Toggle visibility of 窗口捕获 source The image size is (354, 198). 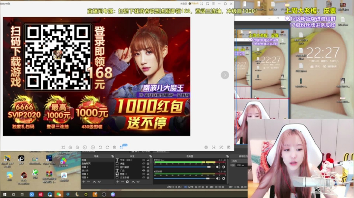[144, 167]
